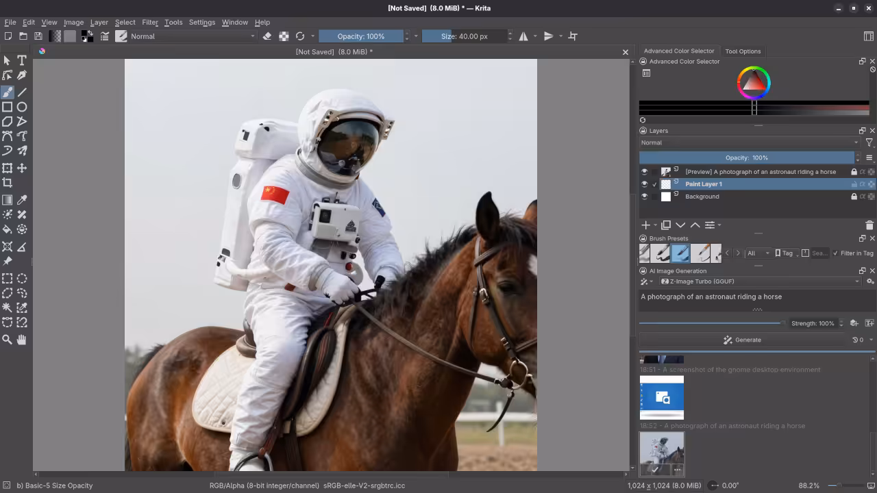Select the Freehand Brush tool
Image resolution: width=877 pixels, height=493 pixels.
pos(8,92)
